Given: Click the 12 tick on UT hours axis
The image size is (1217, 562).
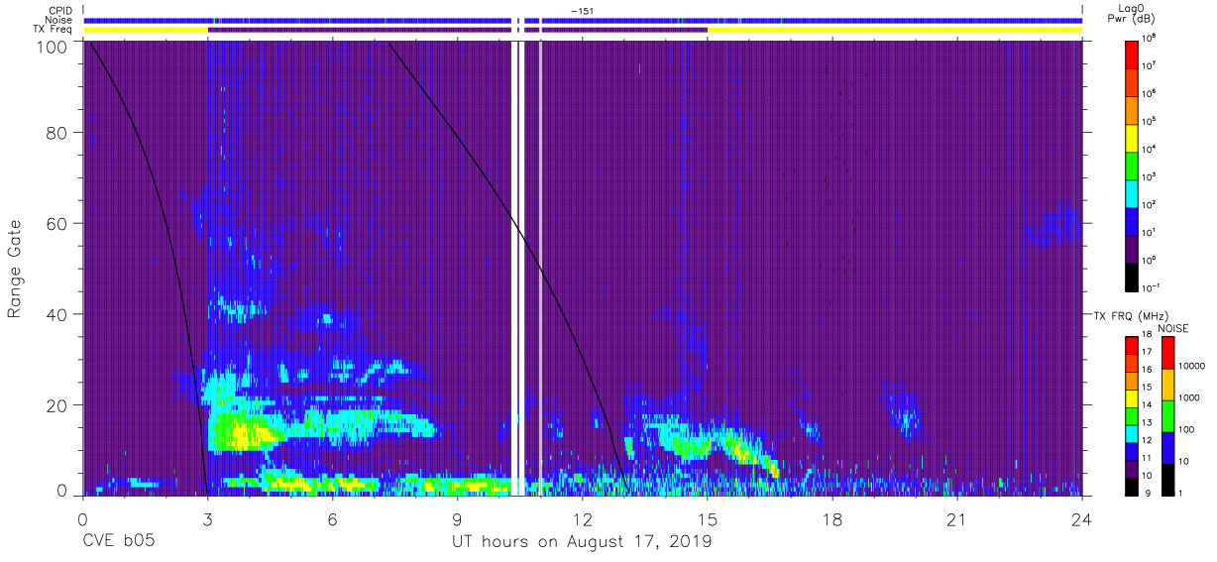Looking at the screenshot, I should (582, 519).
